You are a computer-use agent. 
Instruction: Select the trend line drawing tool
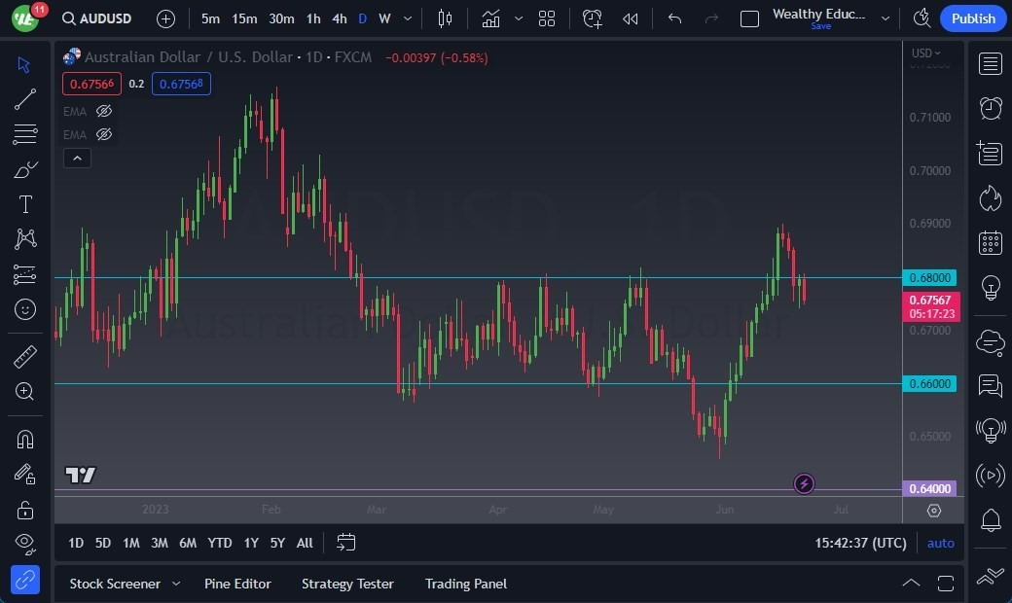(x=24, y=98)
